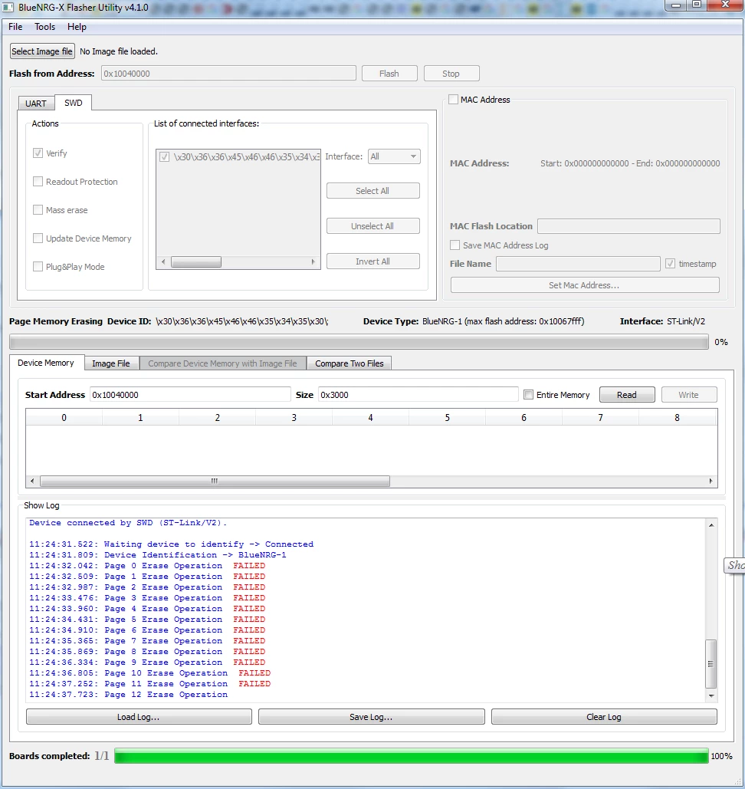Click the Select All button
The width and height of the screenshot is (745, 789).
click(372, 191)
